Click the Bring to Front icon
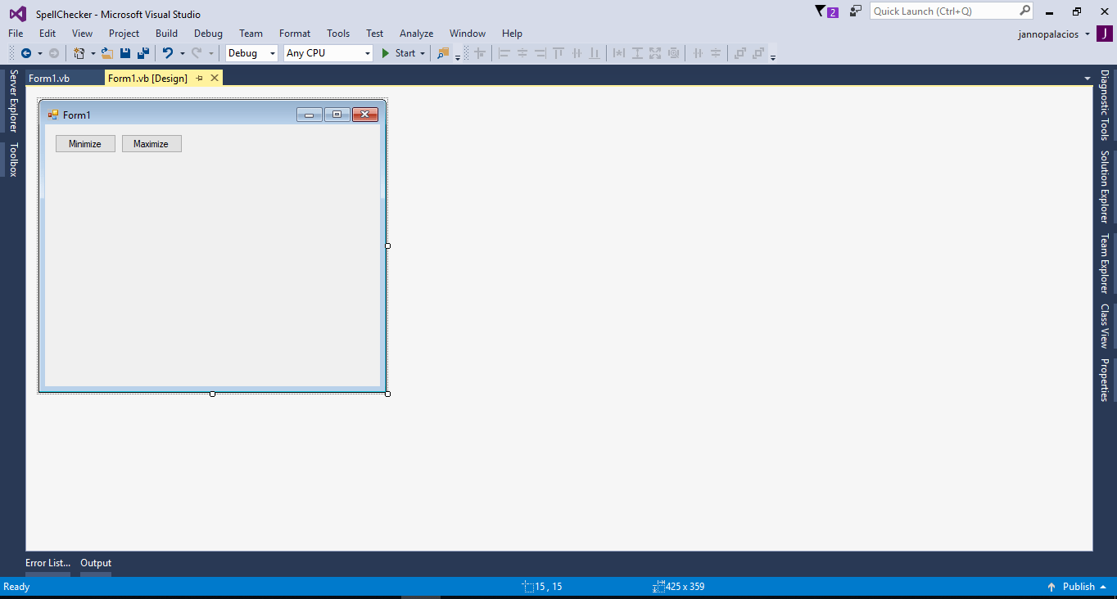Viewport: 1117px width, 599px height. (740, 53)
